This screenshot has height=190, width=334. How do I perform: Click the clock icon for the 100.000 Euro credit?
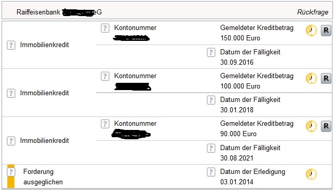coord(311,79)
